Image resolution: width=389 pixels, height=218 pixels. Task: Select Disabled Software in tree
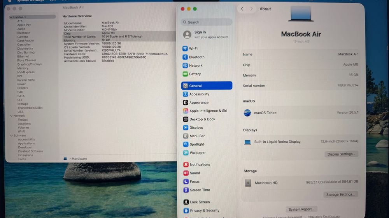click(30, 151)
